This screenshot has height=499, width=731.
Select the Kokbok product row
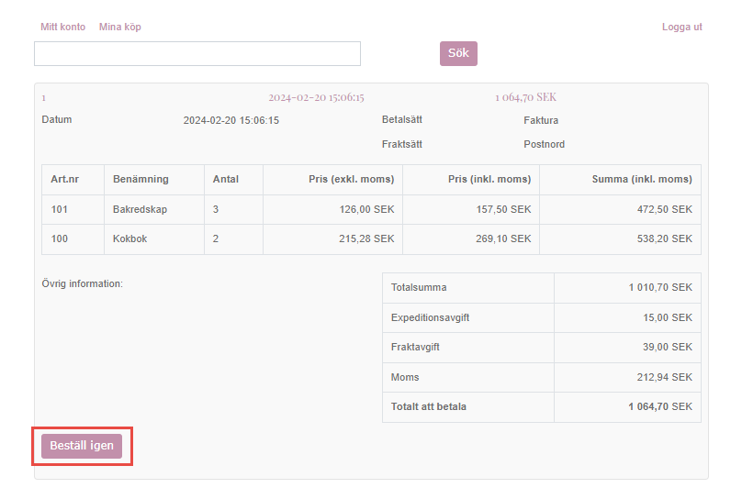[129, 238]
